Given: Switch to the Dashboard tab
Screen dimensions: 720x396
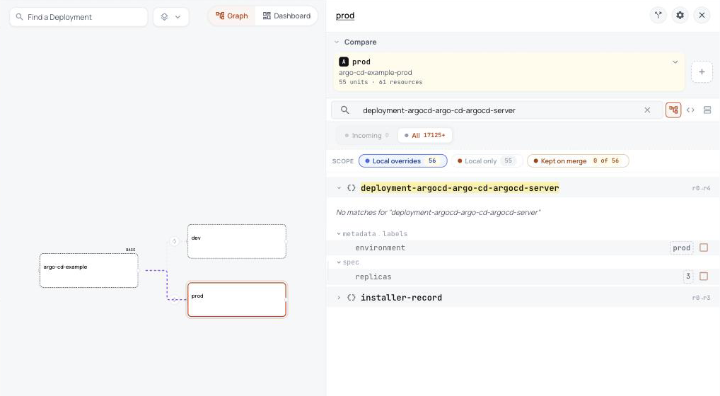Looking at the screenshot, I should [286, 16].
